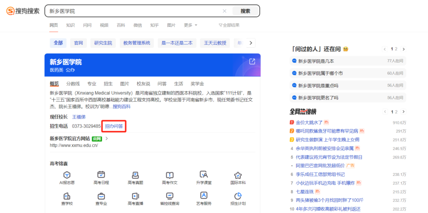Open the 招办问答 link
The height and width of the screenshot is (213, 428).
[x=114, y=126]
